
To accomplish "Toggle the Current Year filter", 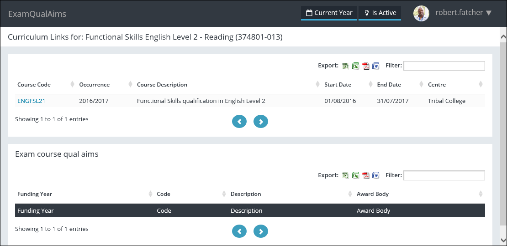I will (329, 13).
